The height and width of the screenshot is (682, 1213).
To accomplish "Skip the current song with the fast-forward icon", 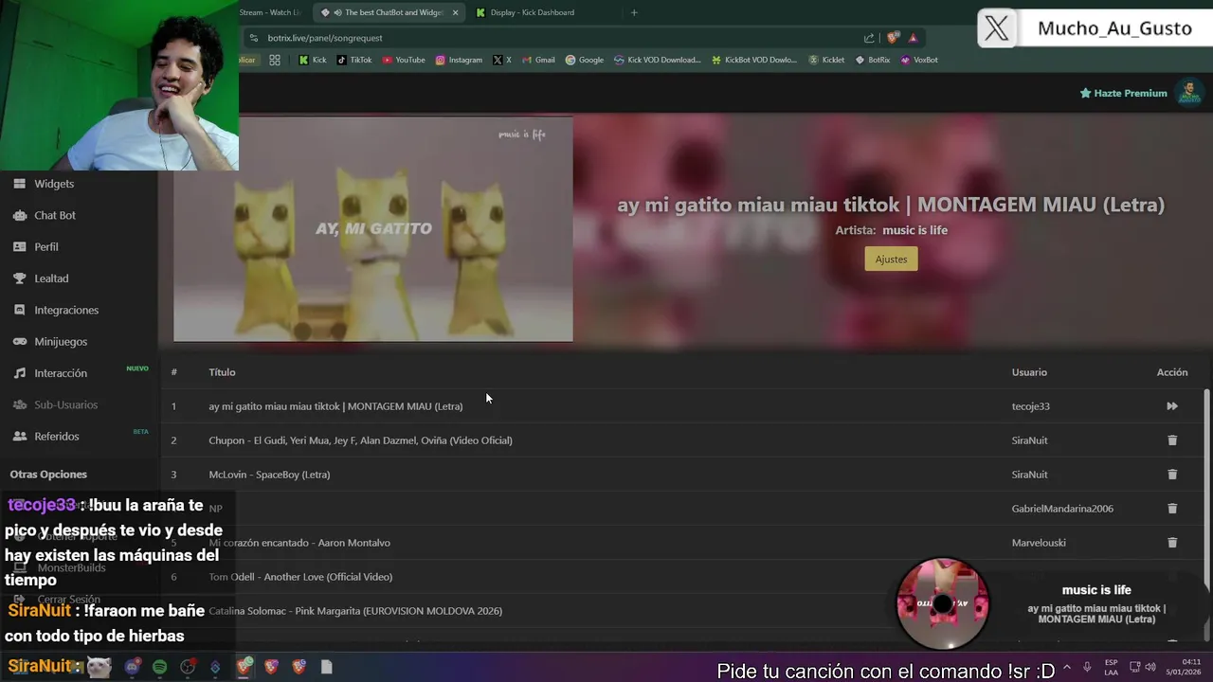I will coord(1172,406).
